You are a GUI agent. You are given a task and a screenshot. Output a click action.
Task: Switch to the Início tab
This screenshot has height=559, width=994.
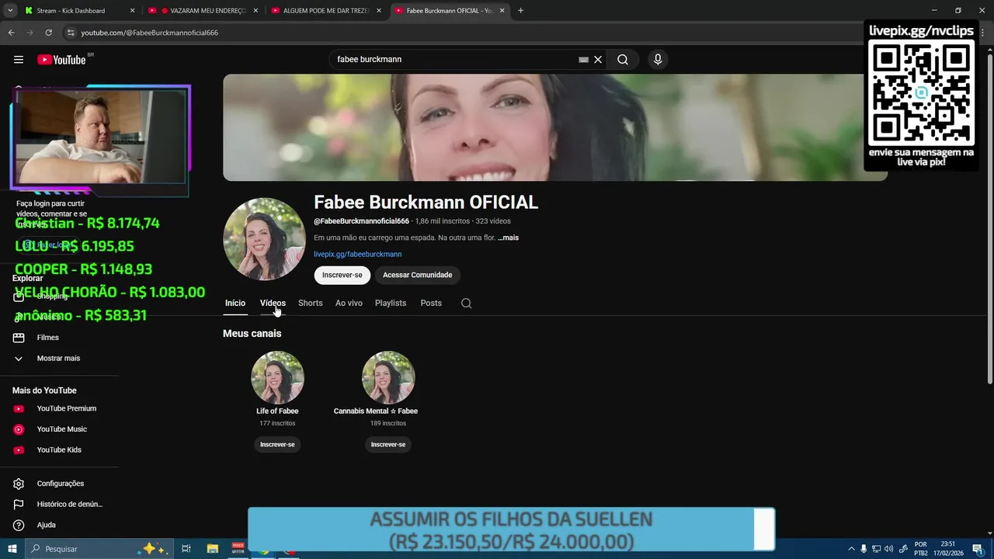coord(235,304)
